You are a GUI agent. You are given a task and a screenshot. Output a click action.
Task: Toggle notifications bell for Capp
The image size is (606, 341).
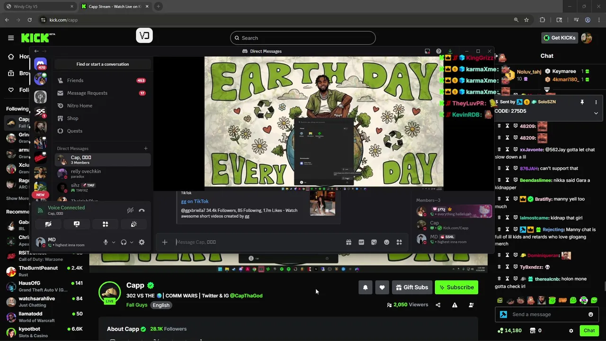(365, 287)
